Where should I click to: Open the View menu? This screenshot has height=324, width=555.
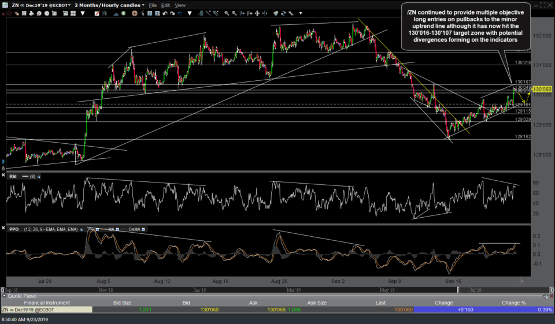tap(180, 5)
